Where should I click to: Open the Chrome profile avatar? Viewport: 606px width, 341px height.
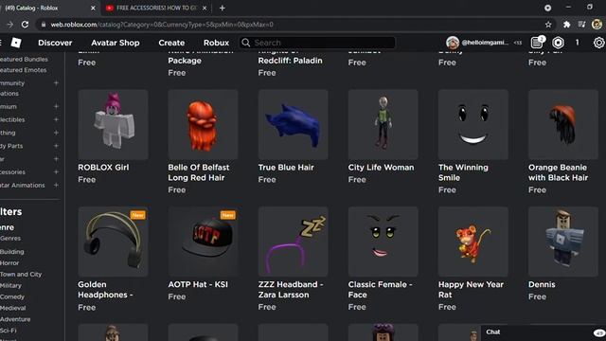pyautogui.click(x=597, y=25)
